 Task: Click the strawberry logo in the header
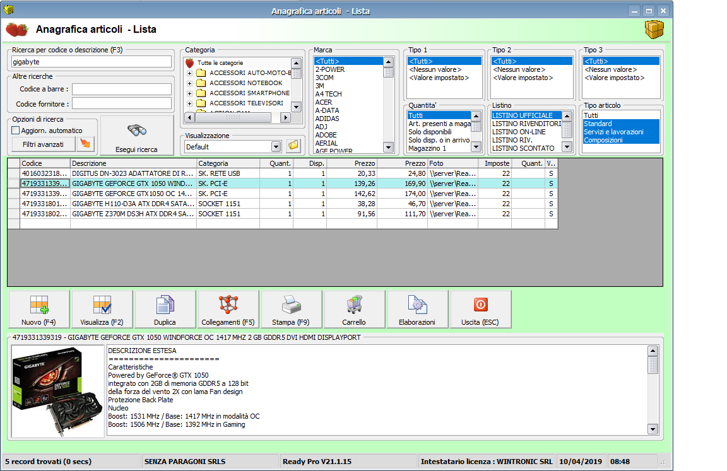point(17,29)
